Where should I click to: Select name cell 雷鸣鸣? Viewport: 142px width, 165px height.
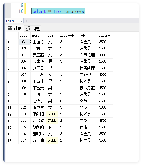point(38,134)
